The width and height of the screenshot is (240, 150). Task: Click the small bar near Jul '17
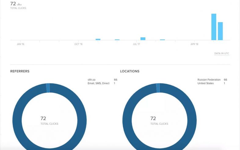(x=143, y=39)
